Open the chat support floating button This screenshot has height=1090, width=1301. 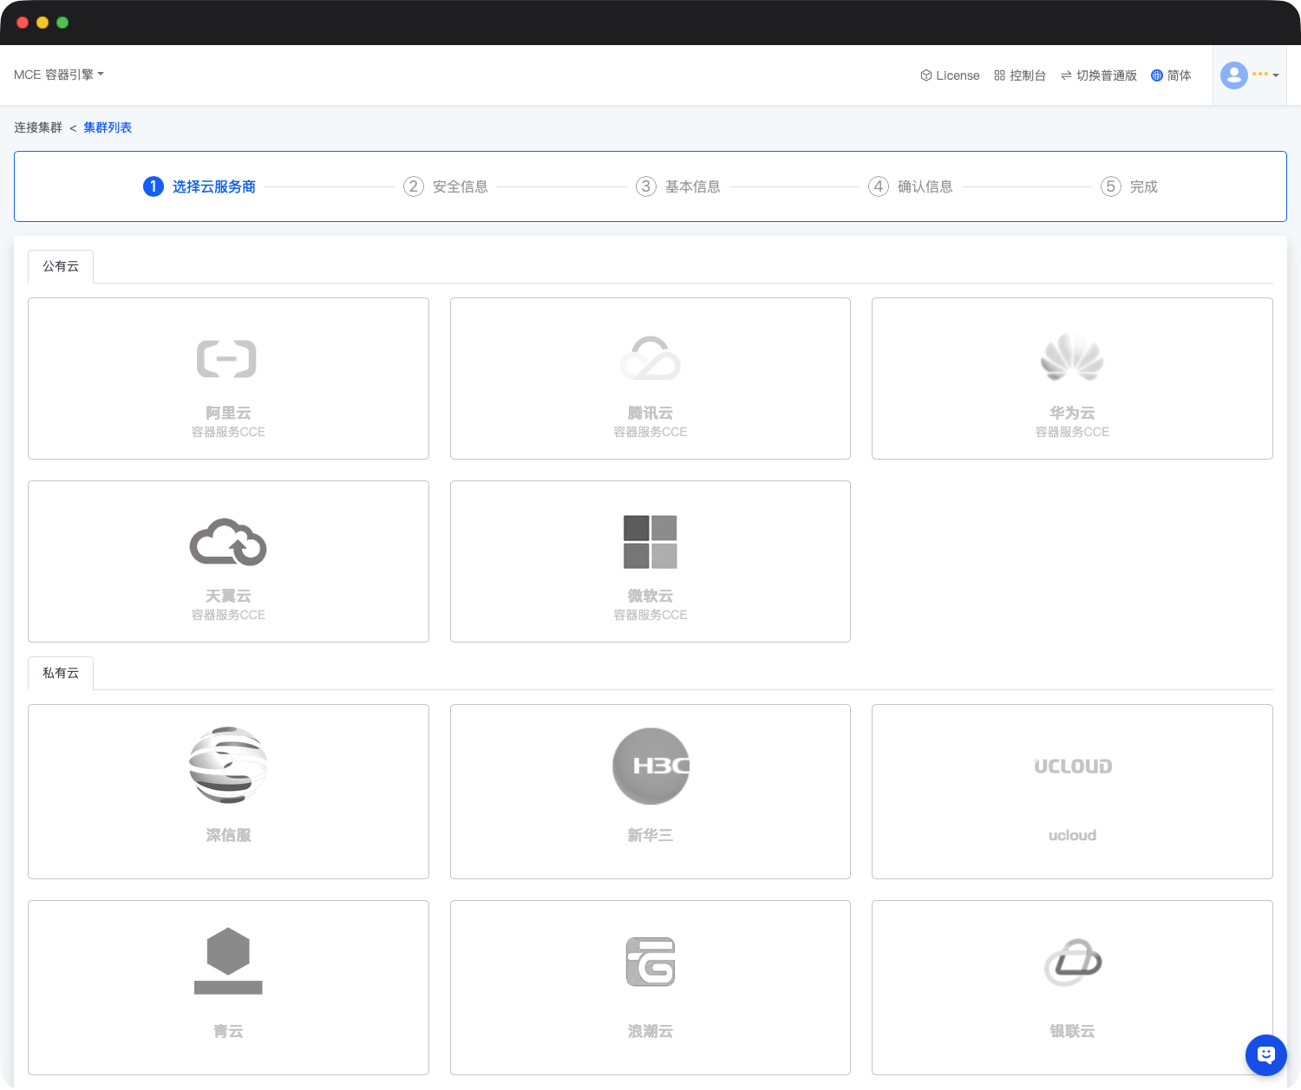point(1265,1055)
